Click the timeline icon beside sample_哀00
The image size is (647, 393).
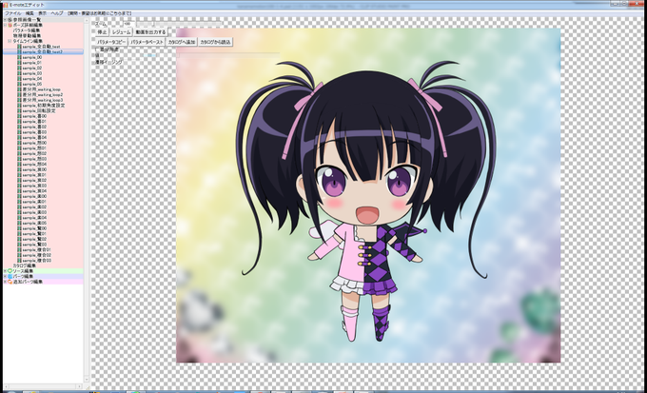point(19,169)
